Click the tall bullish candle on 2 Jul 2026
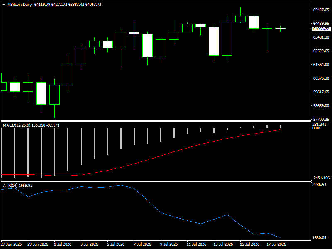Viewport: 332px width, 249px height. click(68, 74)
